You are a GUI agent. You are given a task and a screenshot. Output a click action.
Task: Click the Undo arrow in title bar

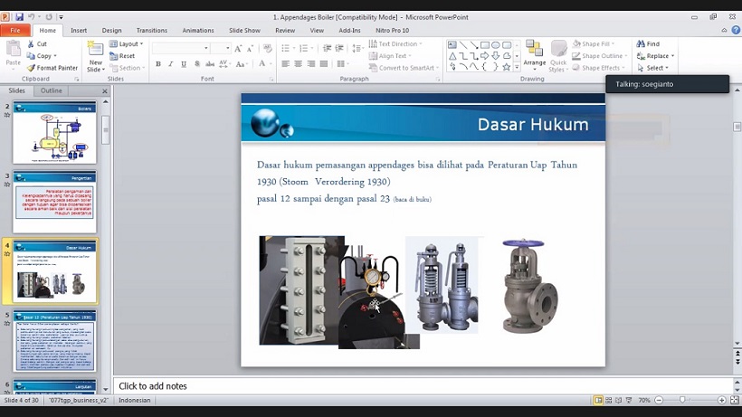point(32,17)
